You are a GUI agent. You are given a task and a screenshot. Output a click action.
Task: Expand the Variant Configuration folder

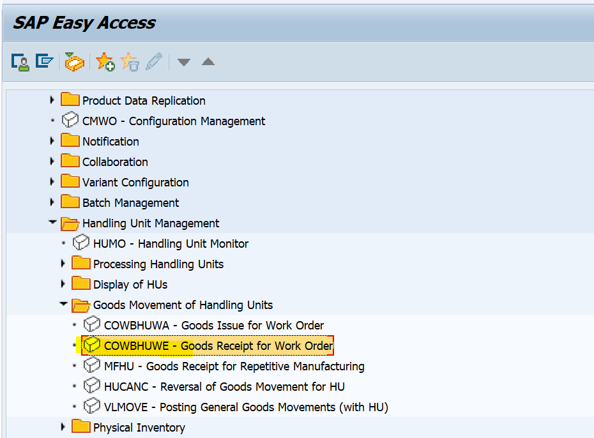point(52,182)
